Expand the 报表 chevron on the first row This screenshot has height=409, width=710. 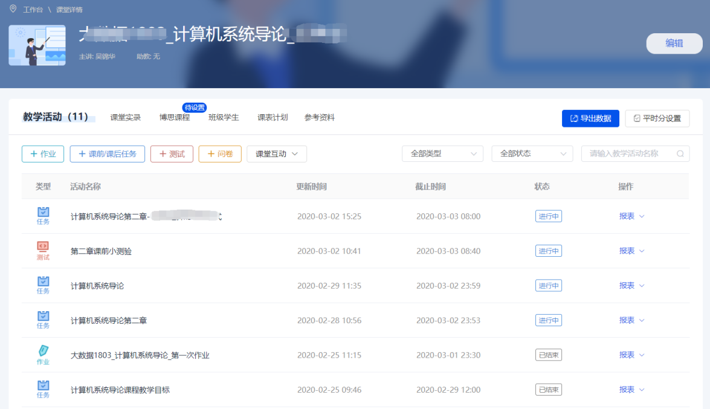[642, 216]
